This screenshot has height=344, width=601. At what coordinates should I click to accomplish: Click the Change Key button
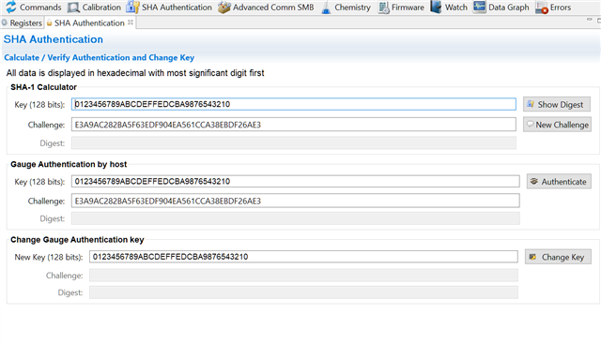(x=558, y=257)
